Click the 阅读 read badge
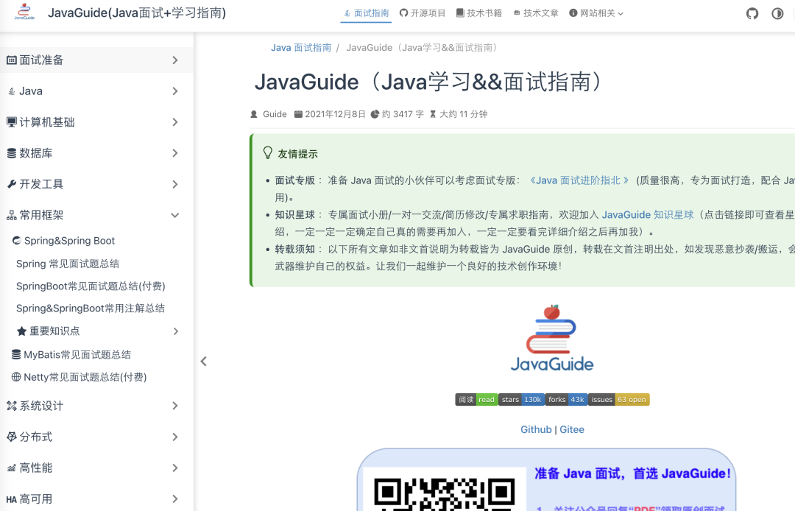 tap(476, 400)
